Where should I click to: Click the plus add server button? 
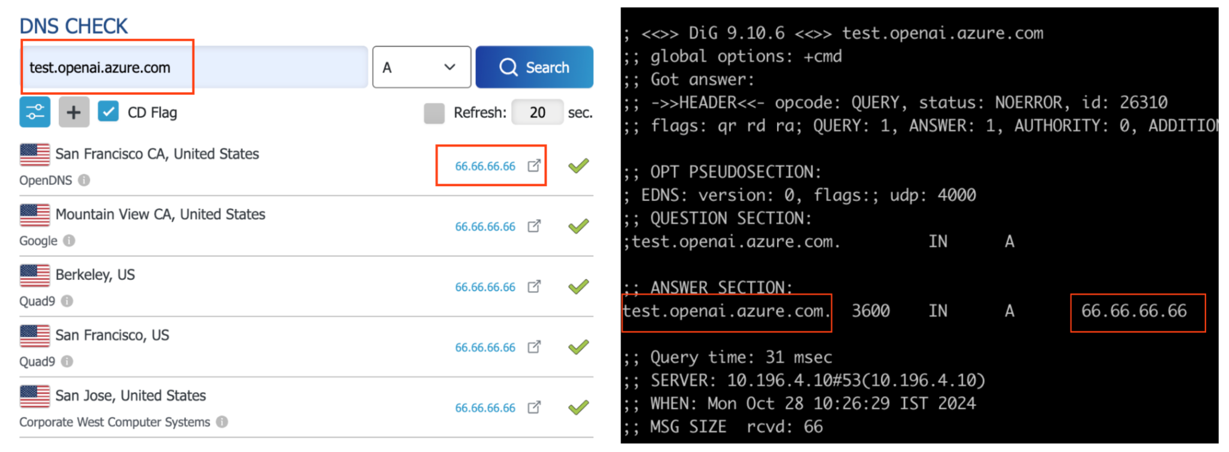pyautogui.click(x=74, y=112)
